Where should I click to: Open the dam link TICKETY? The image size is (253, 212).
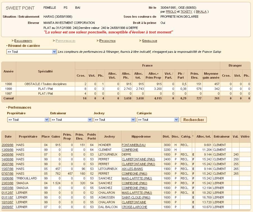click(x=186, y=12)
